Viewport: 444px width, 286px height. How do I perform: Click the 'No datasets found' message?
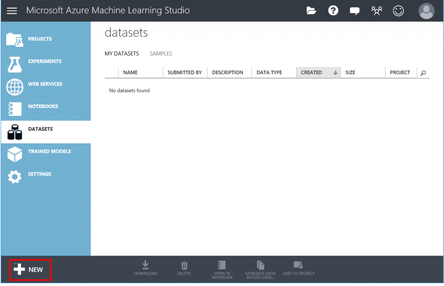[x=129, y=91]
